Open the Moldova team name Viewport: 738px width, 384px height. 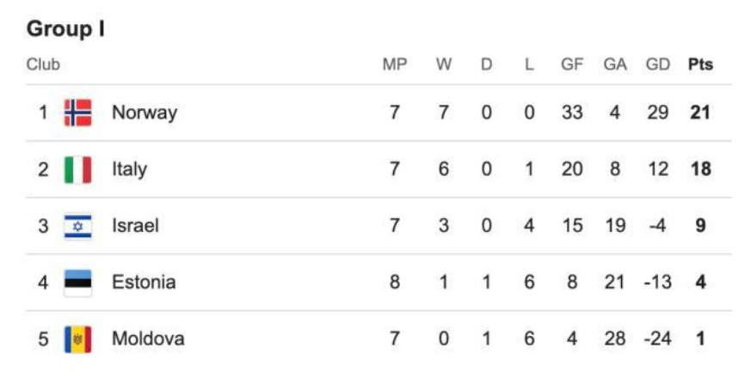coord(148,338)
